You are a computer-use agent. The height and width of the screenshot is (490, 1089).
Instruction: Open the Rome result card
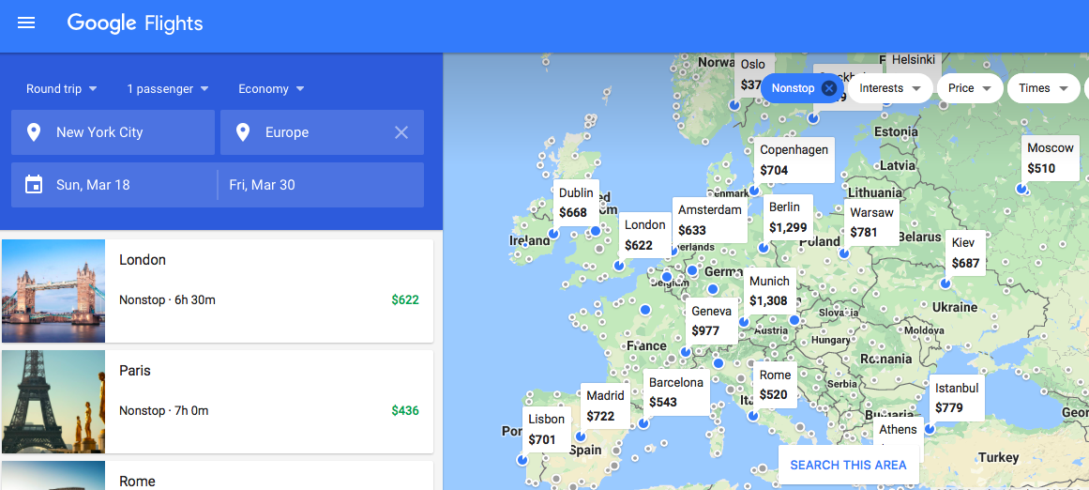[x=218, y=475]
